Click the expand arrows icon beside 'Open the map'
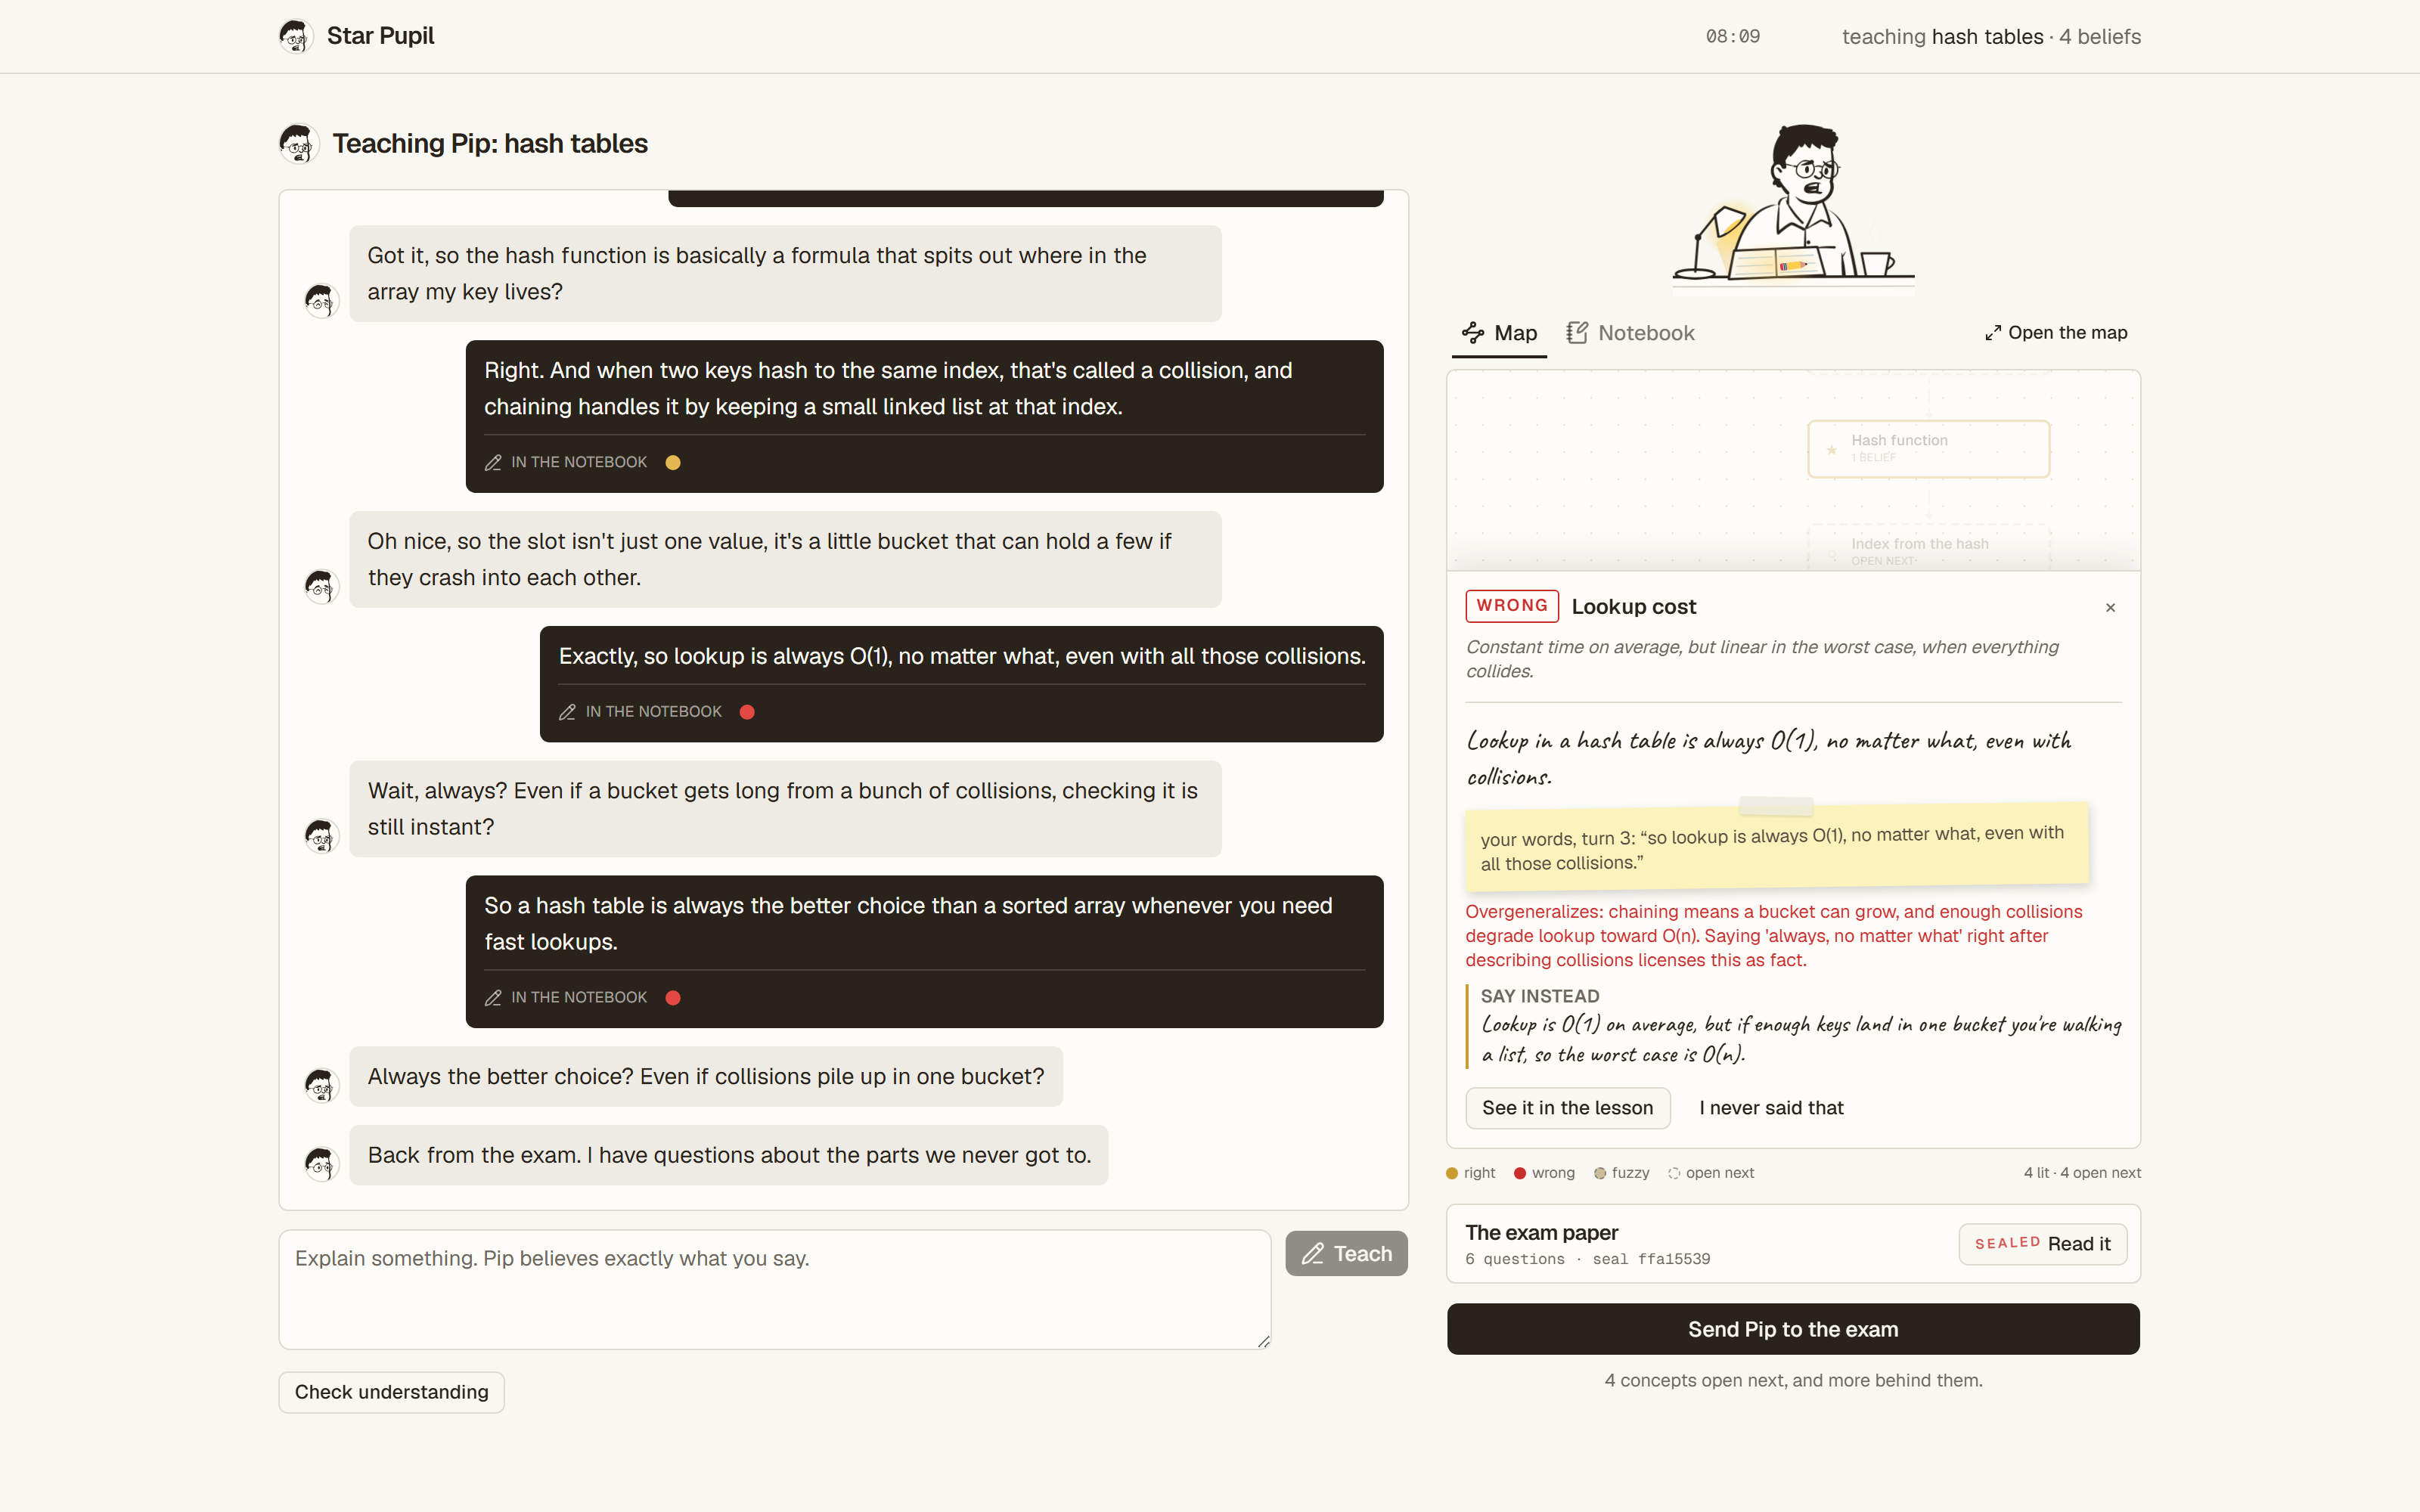 1993,333
